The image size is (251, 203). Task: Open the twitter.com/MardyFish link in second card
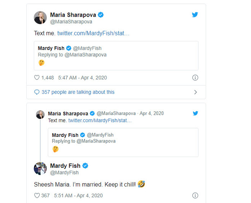(100, 120)
